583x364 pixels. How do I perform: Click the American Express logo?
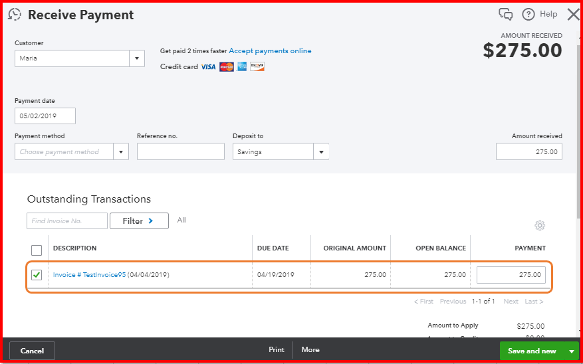(242, 67)
